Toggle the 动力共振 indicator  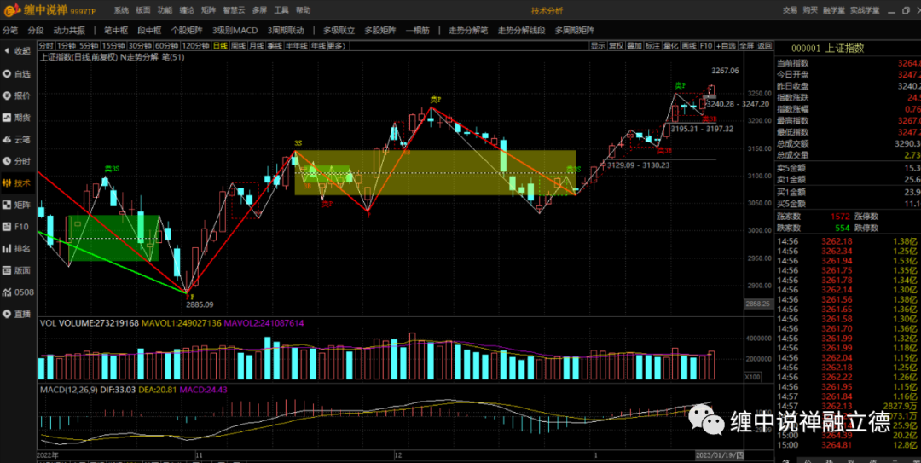point(69,31)
